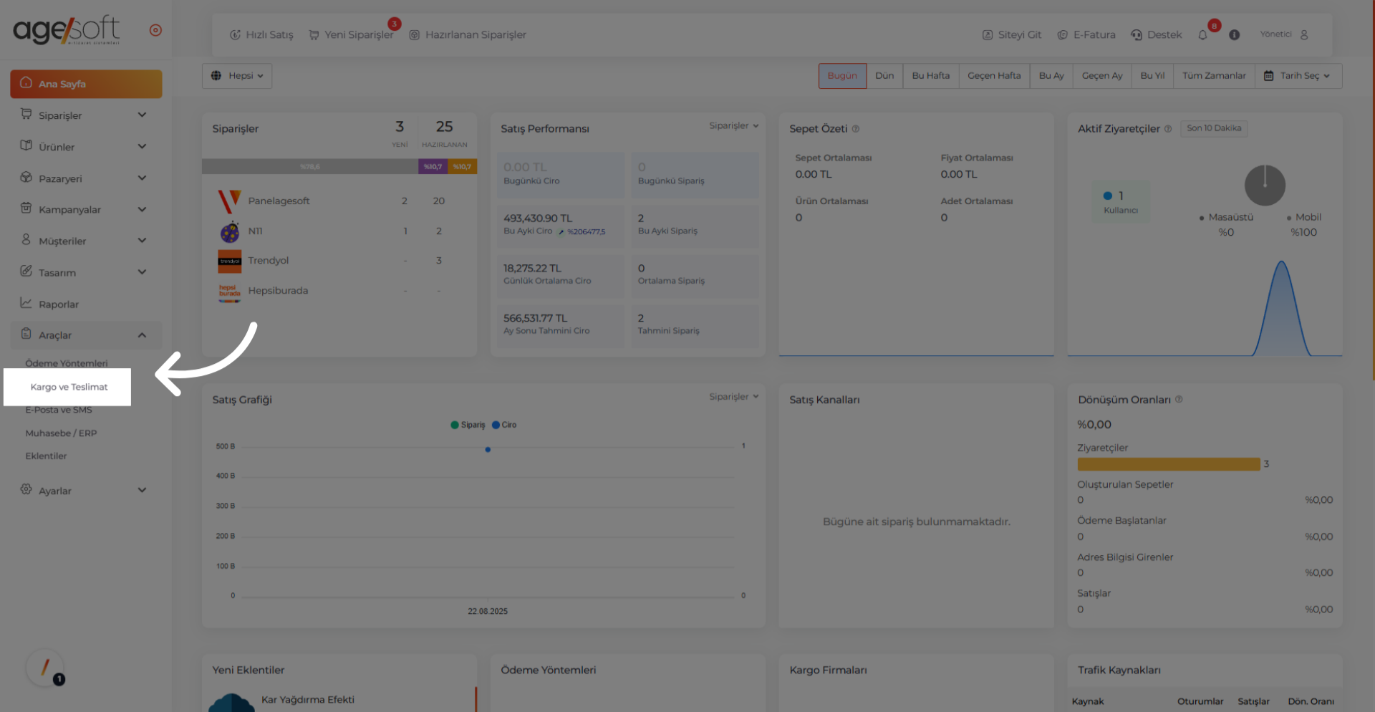Expand Siparişler sidebar menu
The height and width of the screenshot is (712, 1375).
click(86, 115)
